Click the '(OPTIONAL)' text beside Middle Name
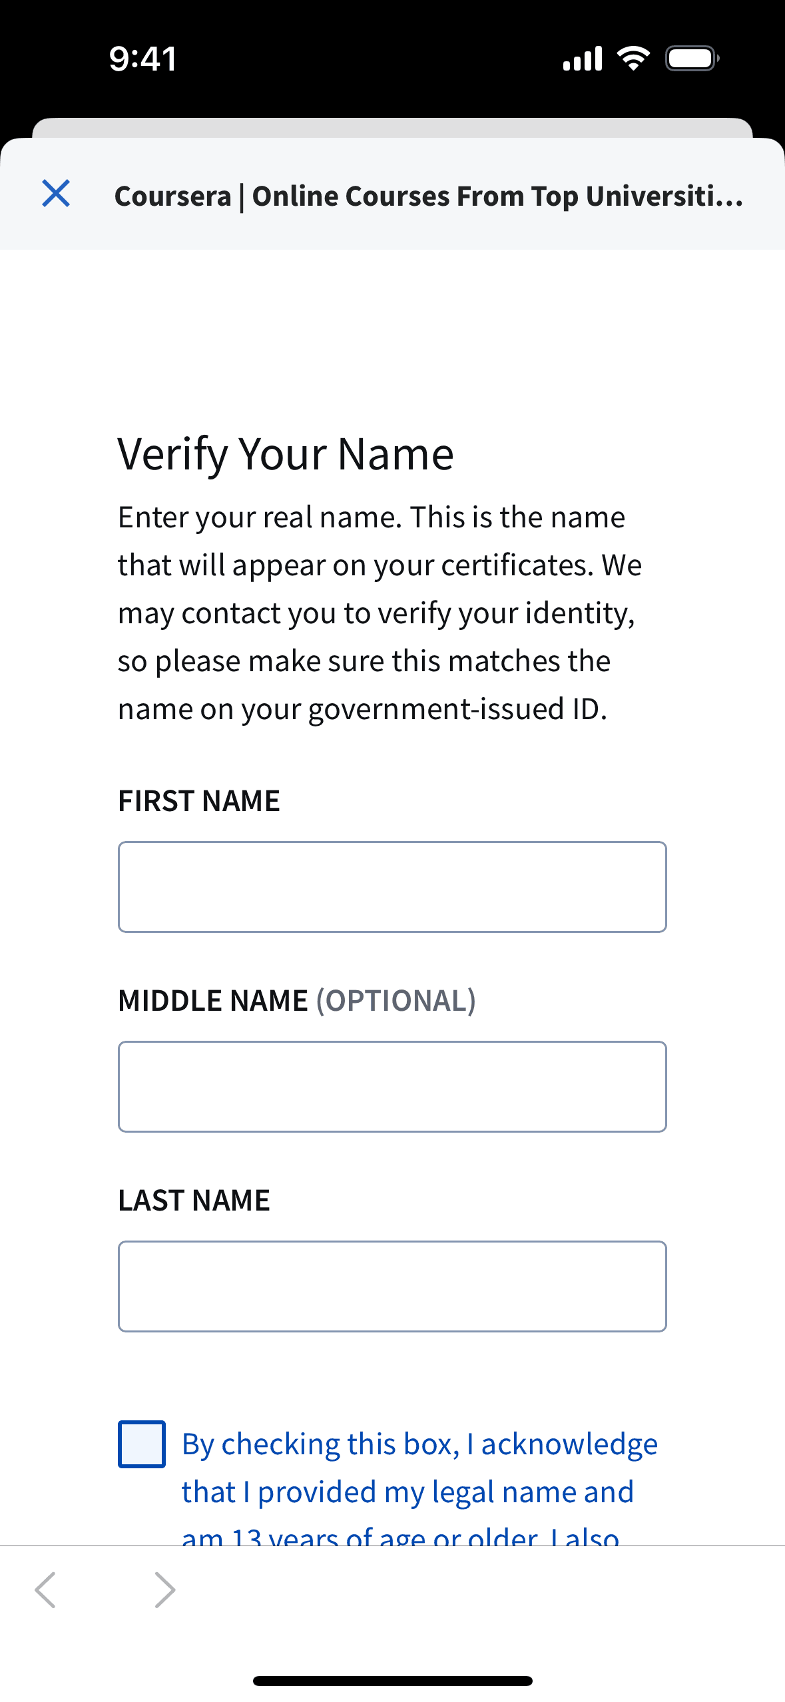785x1702 pixels. pyautogui.click(x=396, y=1001)
